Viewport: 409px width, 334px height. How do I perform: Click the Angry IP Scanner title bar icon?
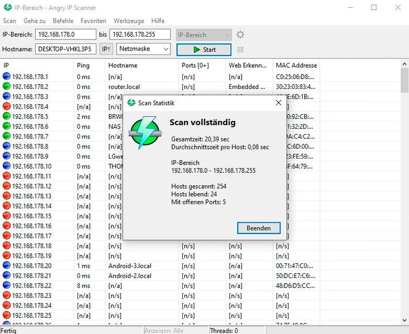8,8
